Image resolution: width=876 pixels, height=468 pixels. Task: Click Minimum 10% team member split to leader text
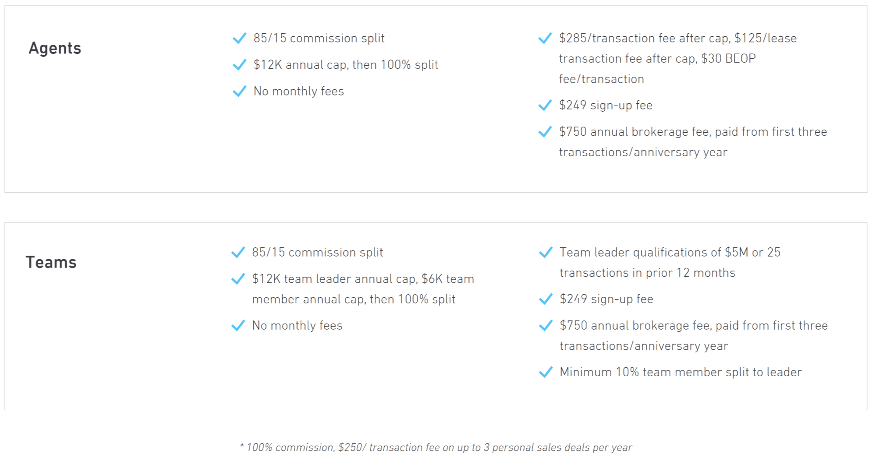click(681, 372)
